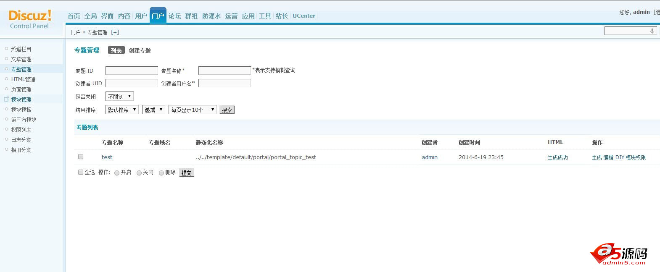This screenshot has height=272, width=660.
Task: Open 模块管理 in the sidebar
Action: [21, 99]
